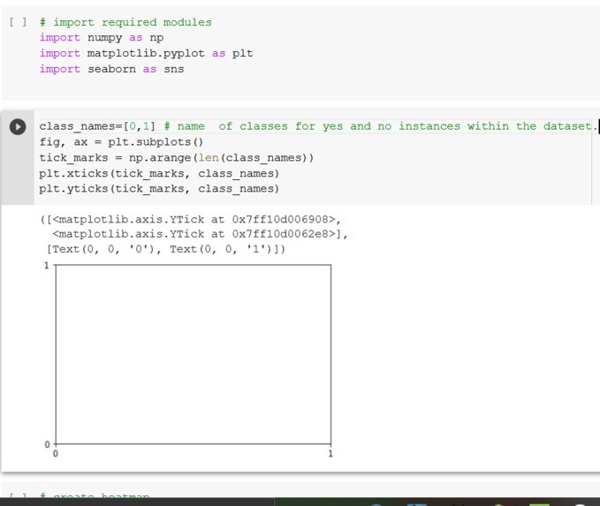Click the empty run bracket of the import cell

point(18,22)
